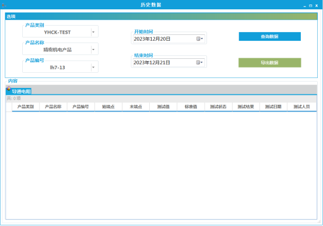Screen dimensions: 323x226
Task: Sort by the 测试值 column header
Action: click(x=163, y=107)
